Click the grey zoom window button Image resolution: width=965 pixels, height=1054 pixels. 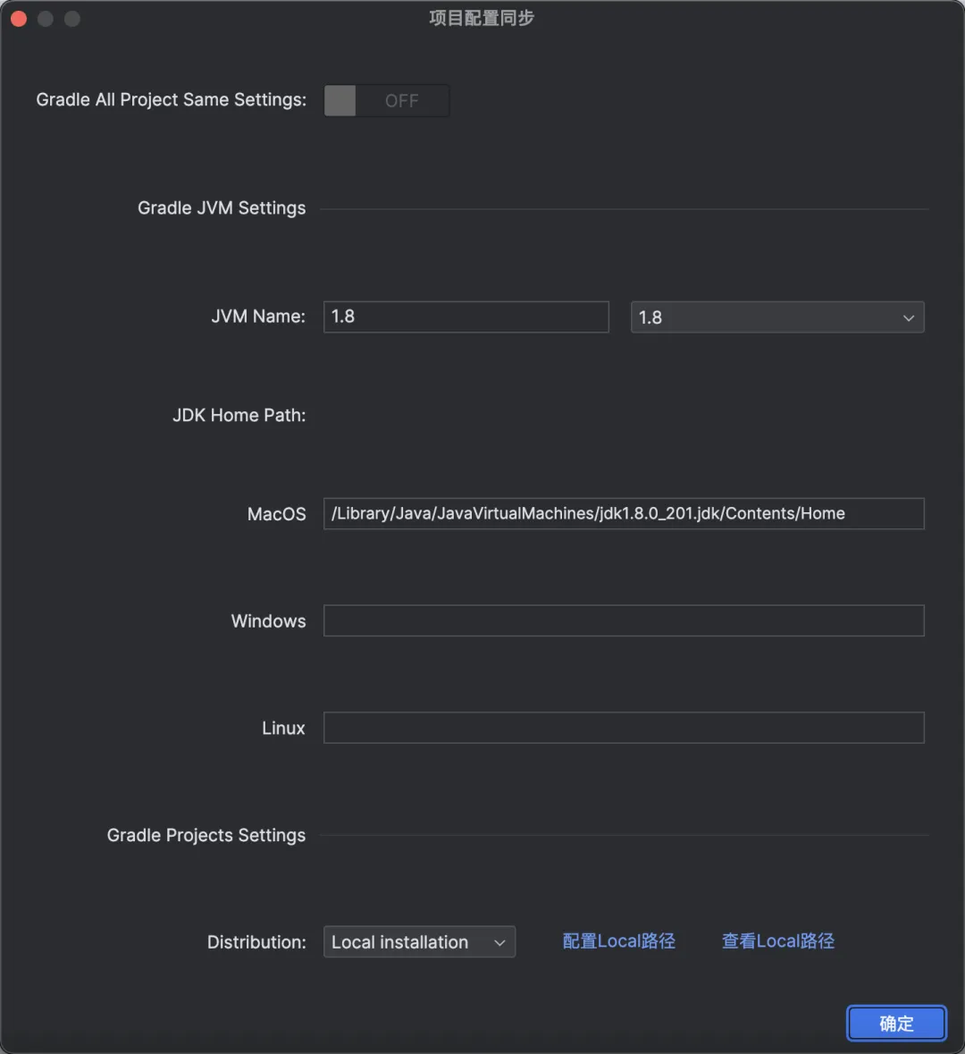tap(72, 19)
